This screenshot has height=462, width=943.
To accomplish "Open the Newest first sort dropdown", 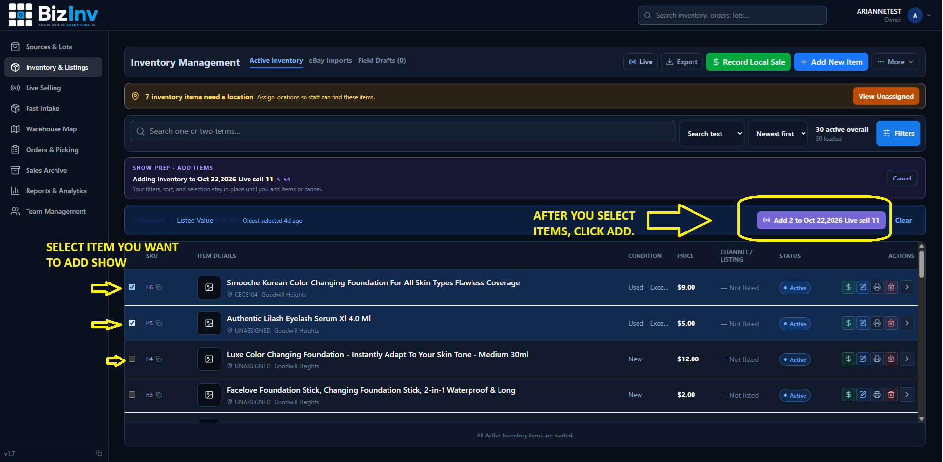I will click(778, 133).
